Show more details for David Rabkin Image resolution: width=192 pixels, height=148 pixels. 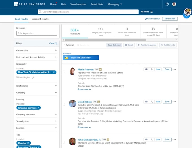pos(84,127)
